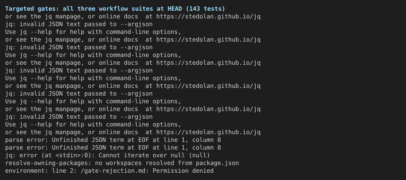Click the second stedolan.github.io/jq URL
This screenshot has width=406, height=180.
click(208, 39)
